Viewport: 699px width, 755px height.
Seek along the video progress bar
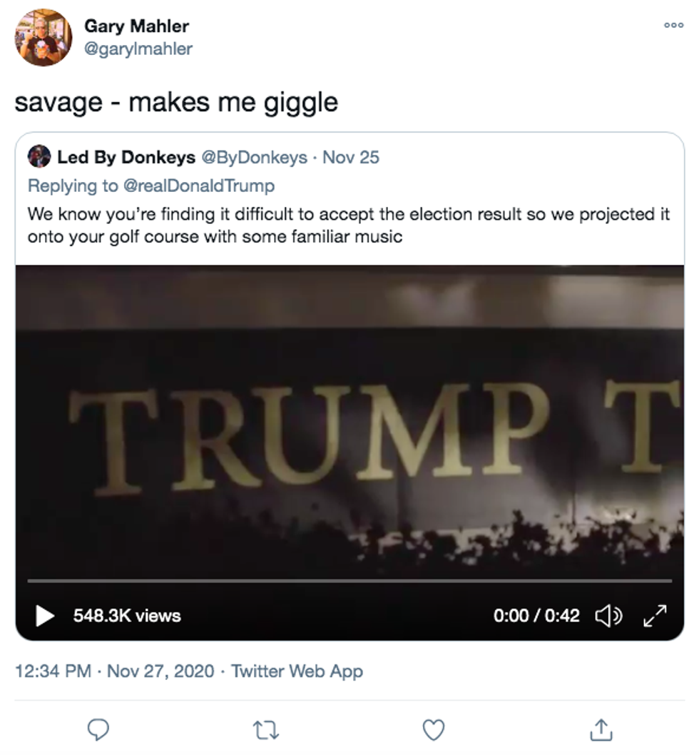pyautogui.click(x=349, y=581)
